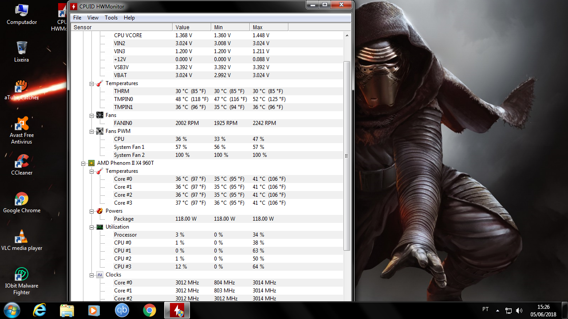The width and height of the screenshot is (568, 319).
Task: Click the Temperatures thermometer icon under motherboard sensors
Action: pyautogui.click(x=100, y=83)
